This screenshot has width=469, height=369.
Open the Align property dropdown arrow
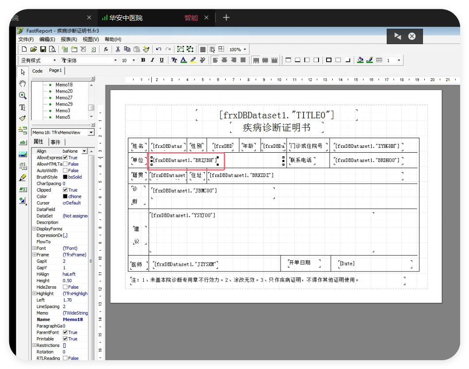[85, 151]
